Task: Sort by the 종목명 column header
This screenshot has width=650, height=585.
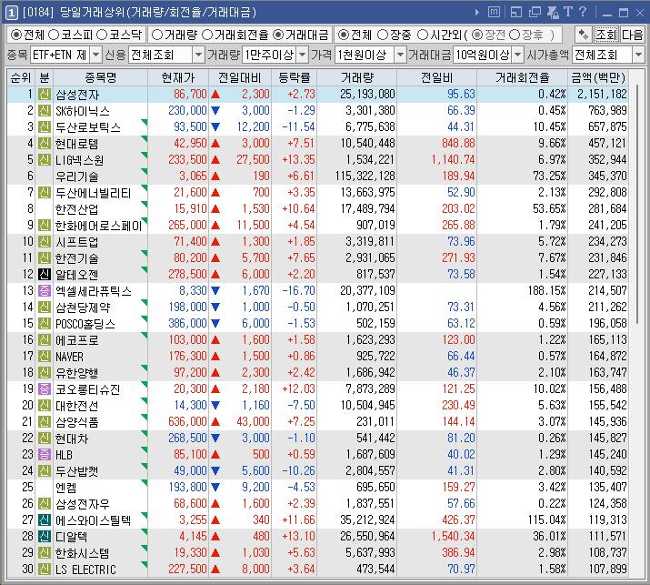Action: [x=100, y=77]
